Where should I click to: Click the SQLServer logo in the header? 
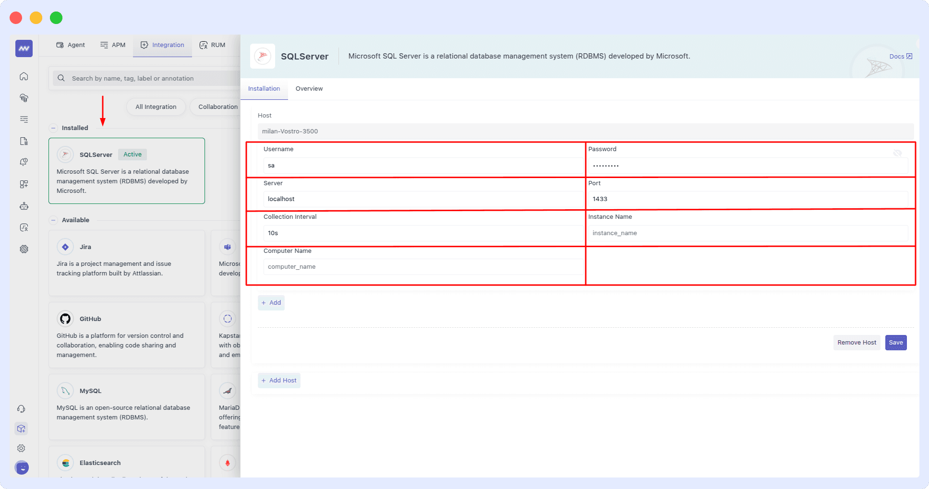click(263, 56)
